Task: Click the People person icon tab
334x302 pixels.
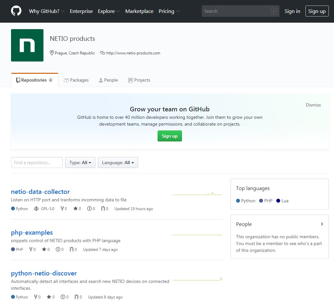Action: coord(101,80)
